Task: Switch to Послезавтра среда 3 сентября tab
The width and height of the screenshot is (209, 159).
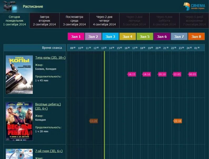Action: click(74, 21)
